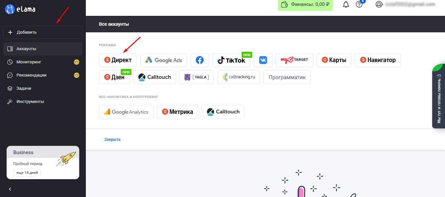Click the Финансы balance button
445x197 pixels.
[x=305, y=5]
